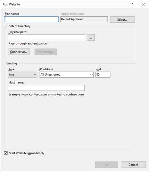This screenshot has width=150, height=172.
Task: Focus the Physical path input box
Action: pyautogui.click(x=46, y=37)
